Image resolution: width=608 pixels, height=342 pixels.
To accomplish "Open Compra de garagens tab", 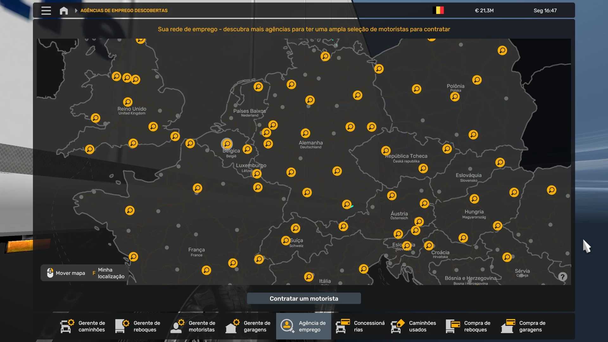I will [524, 326].
